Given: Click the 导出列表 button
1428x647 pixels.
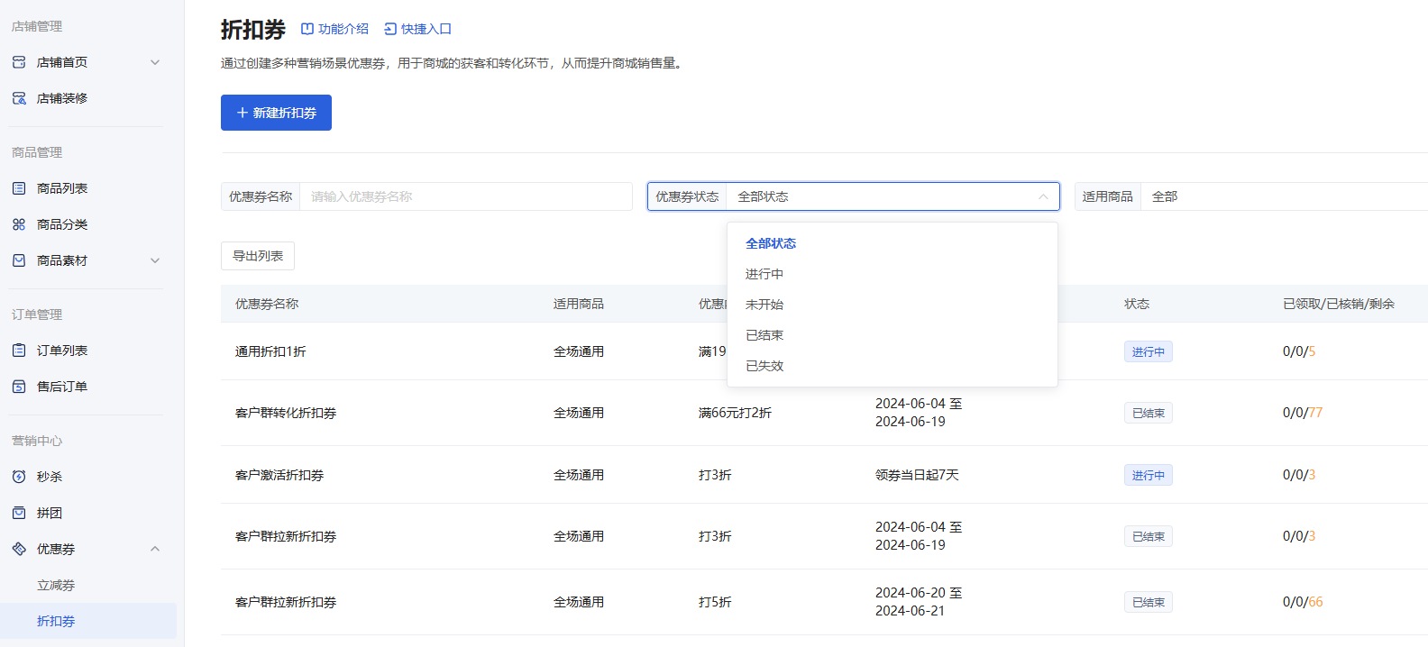Looking at the screenshot, I should (x=258, y=256).
